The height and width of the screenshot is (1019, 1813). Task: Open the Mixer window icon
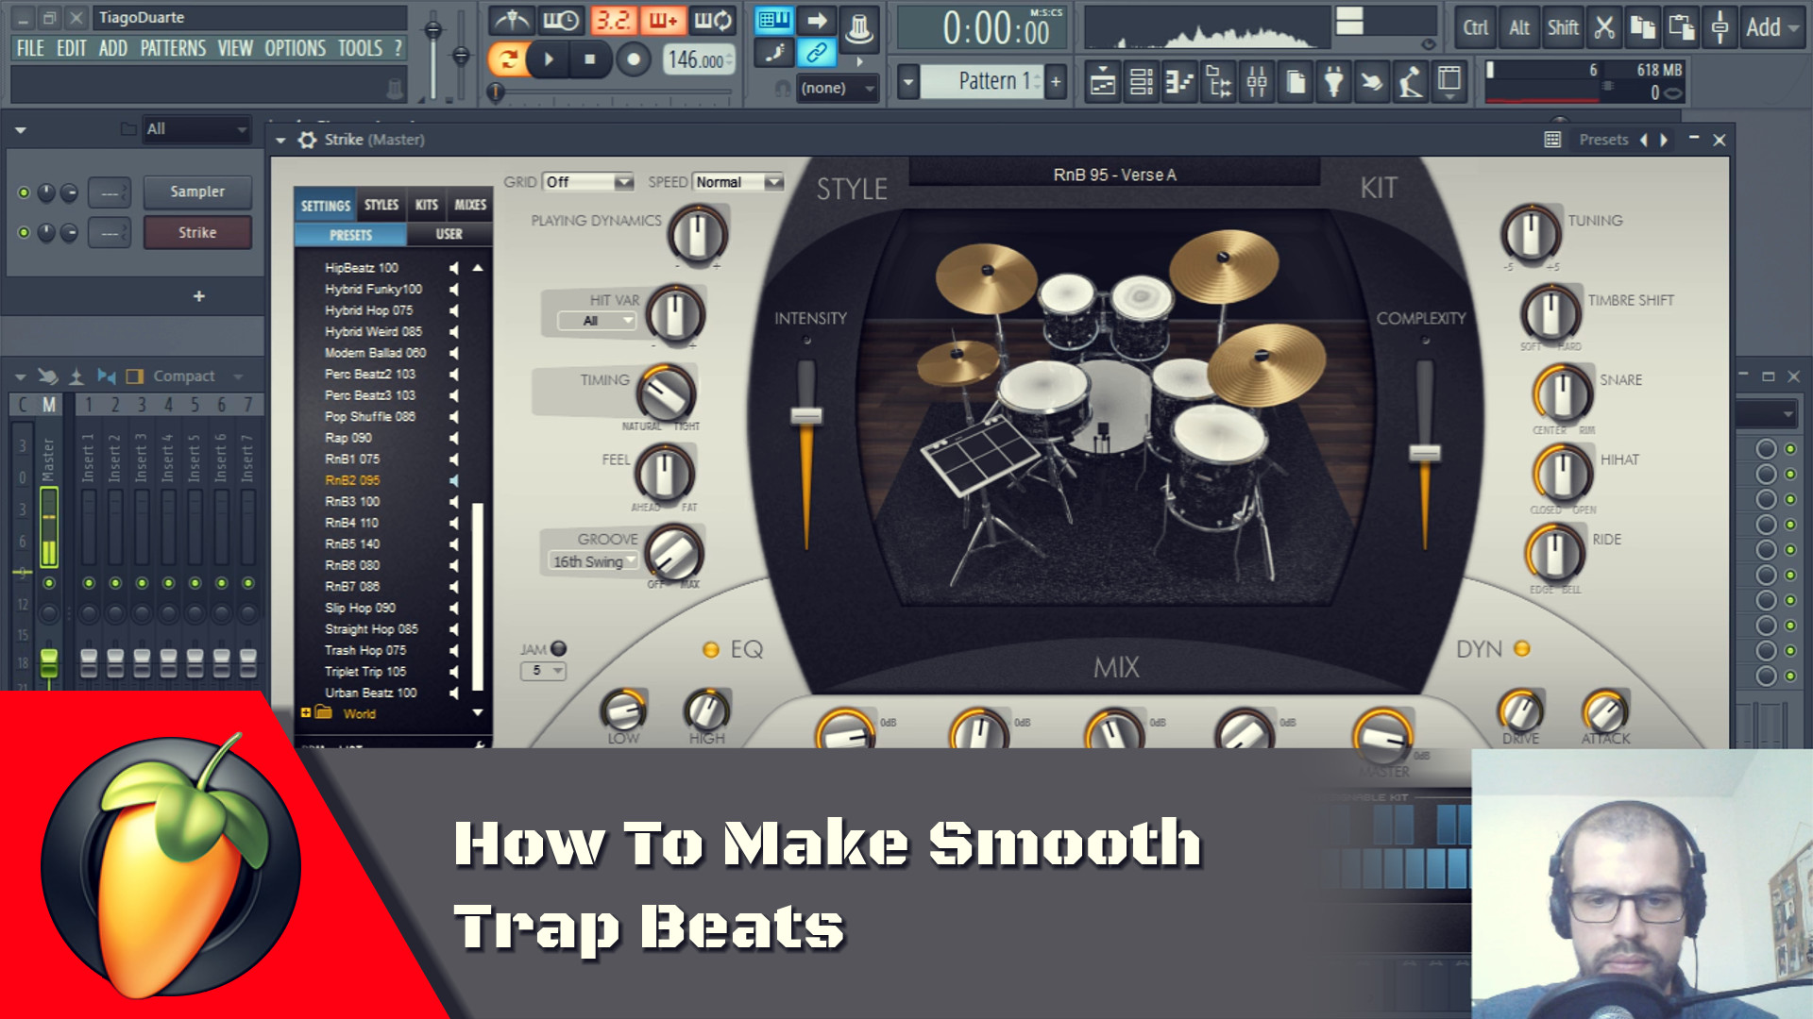point(1257,83)
